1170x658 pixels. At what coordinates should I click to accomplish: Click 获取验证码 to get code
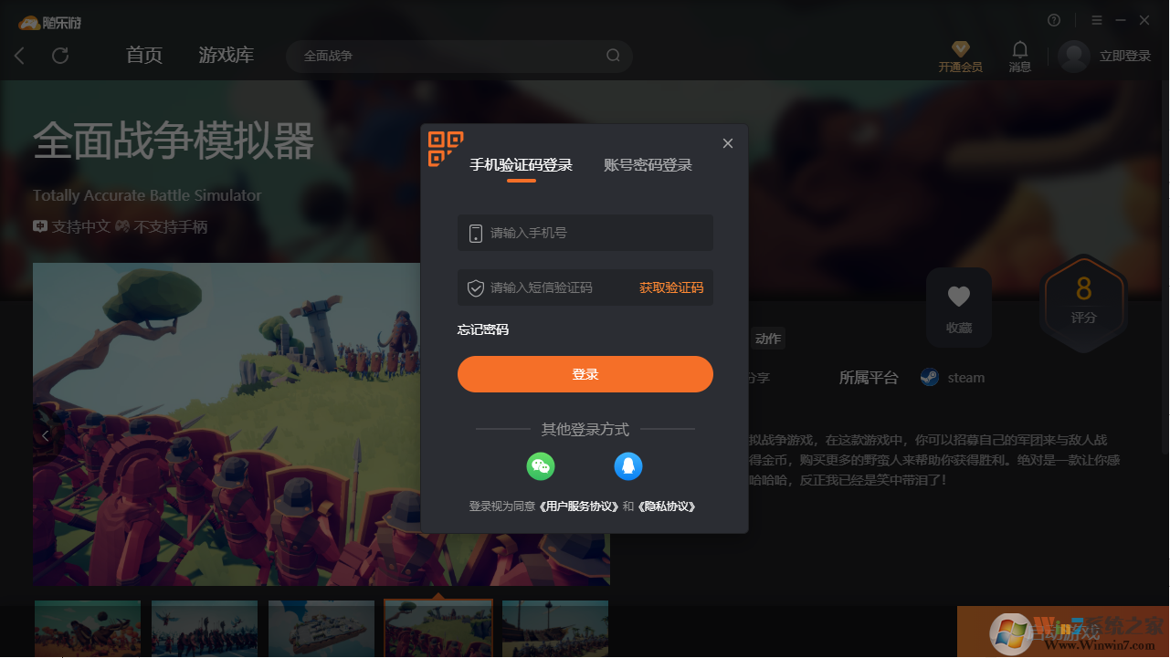670,287
